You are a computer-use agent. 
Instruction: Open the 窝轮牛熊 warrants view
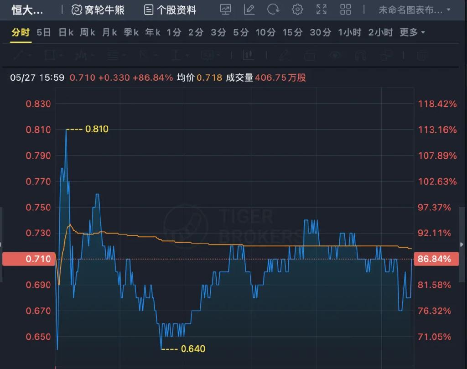tap(98, 10)
